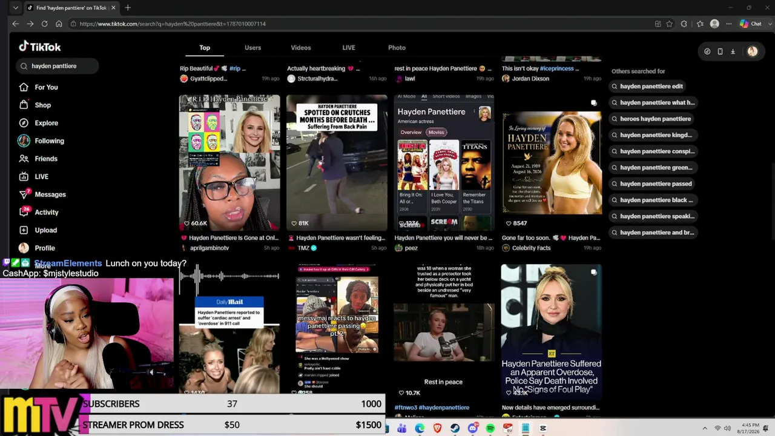The image size is (775, 436).
Task: Switch to the Users tab
Action: 252,48
